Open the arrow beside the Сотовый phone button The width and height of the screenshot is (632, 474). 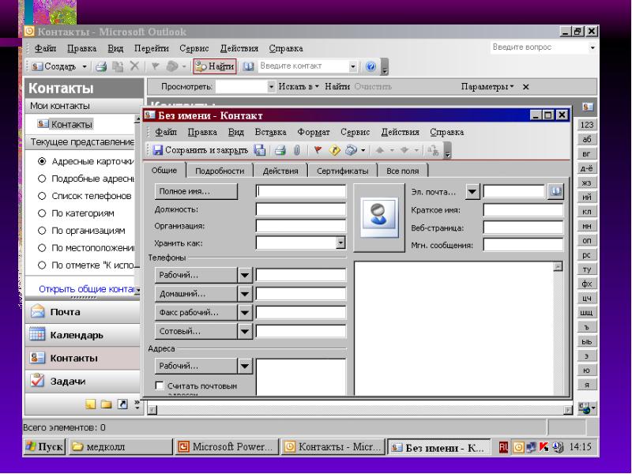pos(245,331)
